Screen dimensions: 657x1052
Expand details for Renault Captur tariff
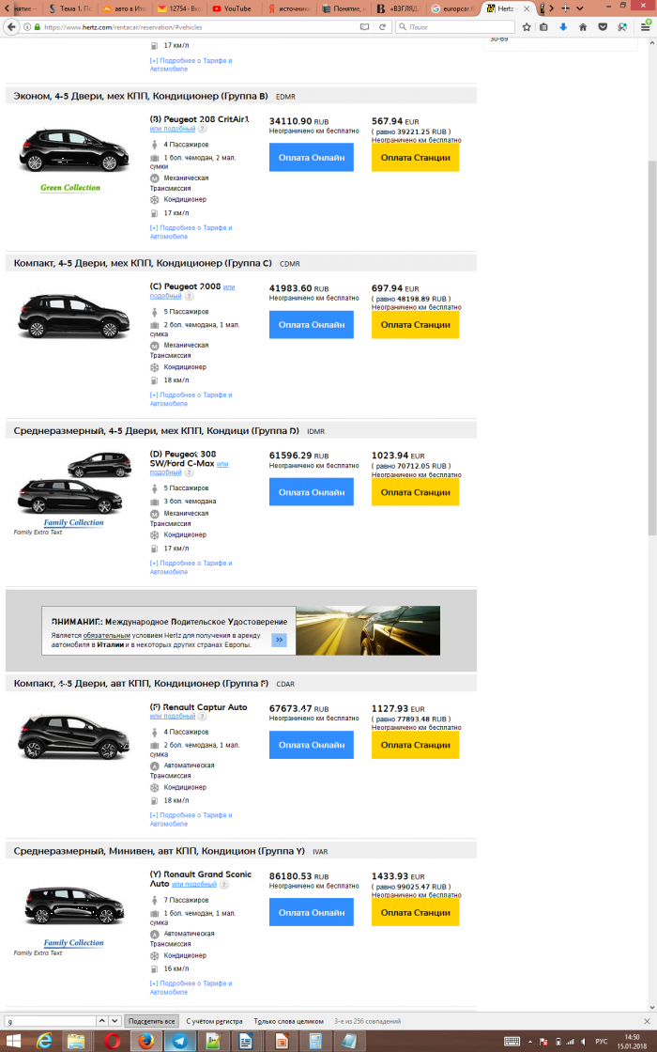coord(191,819)
